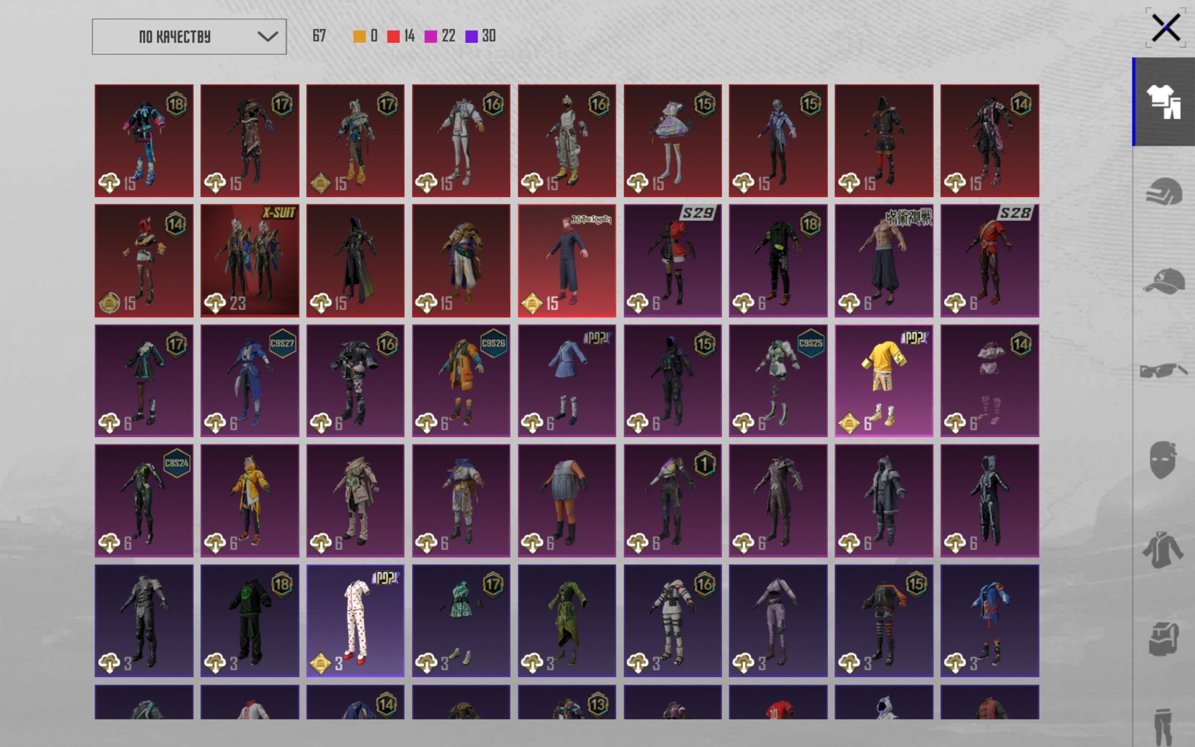
Task: Select the purple pleated skirt school outfit
Action: [567, 381]
